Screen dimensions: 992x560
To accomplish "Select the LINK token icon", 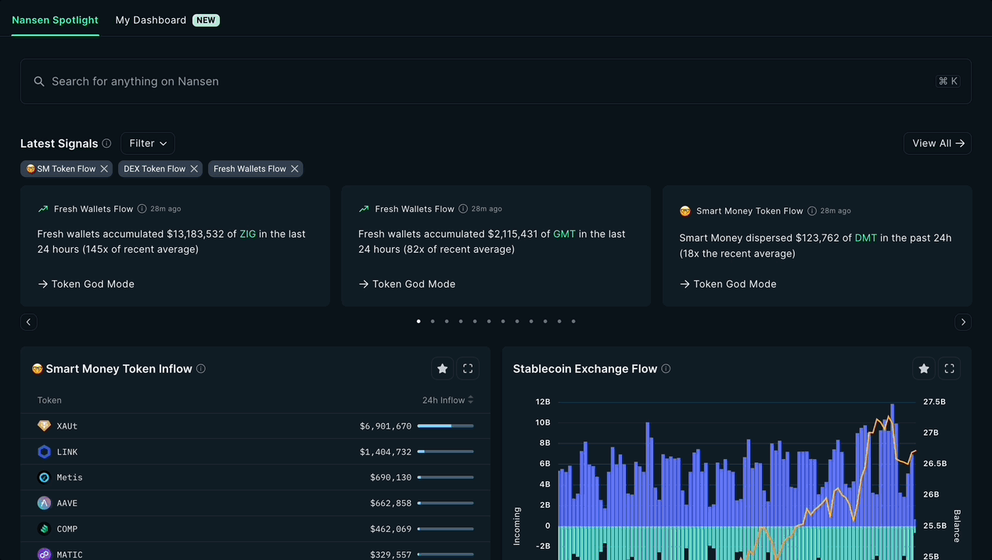I will (44, 451).
